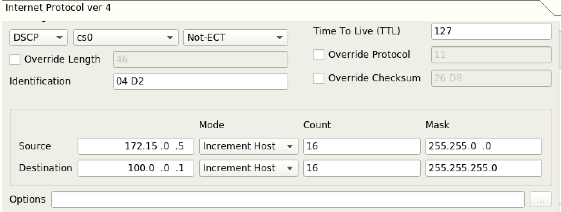This screenshot has height=212, width=561.
Task: Click the Source IP address field
Action: 136,146
